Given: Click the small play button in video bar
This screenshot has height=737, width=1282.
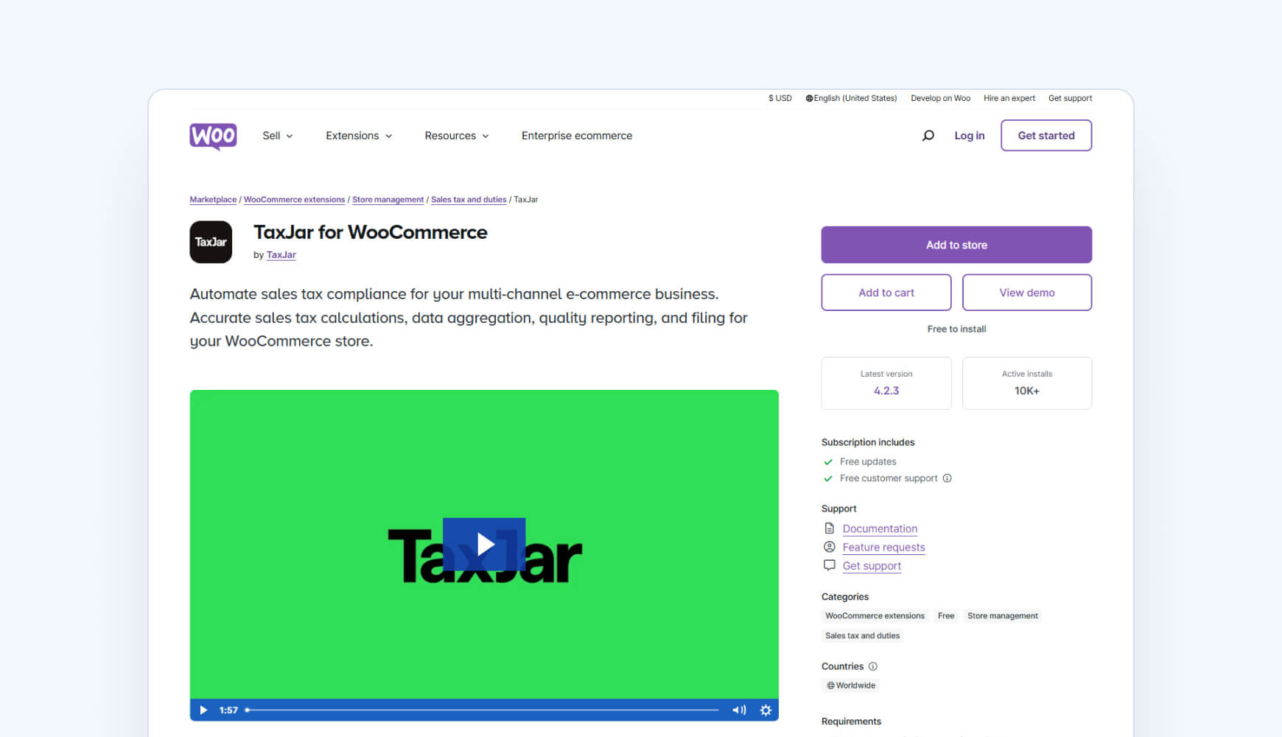Looking at the screenshot, I should tap(203, 710).
